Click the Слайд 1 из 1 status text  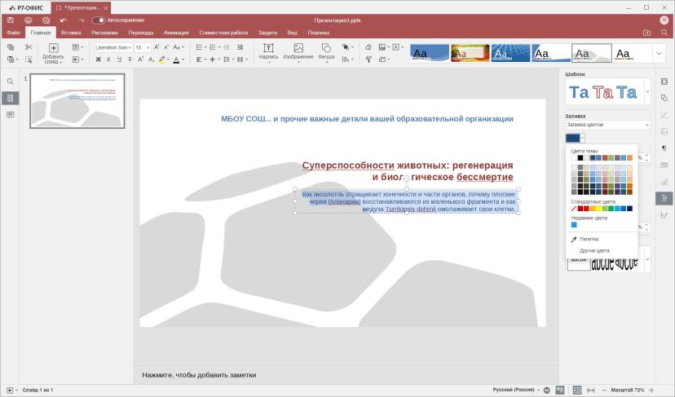coord(37,390)
